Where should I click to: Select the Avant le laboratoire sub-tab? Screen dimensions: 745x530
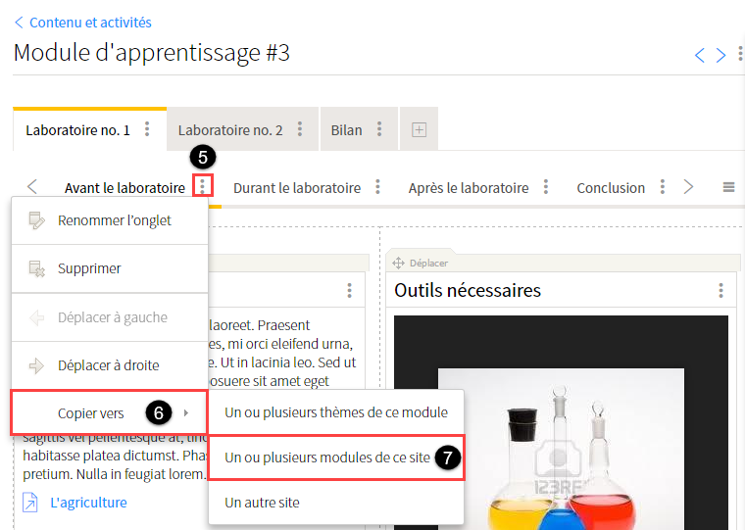(x=124, y=188)
